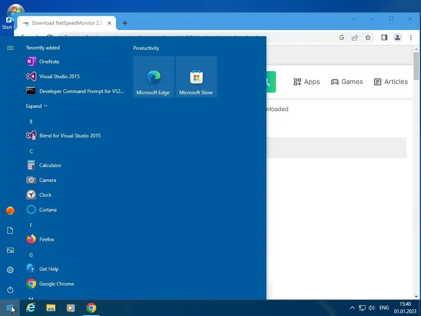This screenshot has width=421, height=316.
Task: Click the Google icon in Chrome toolbar
Action: coord(342,37)
